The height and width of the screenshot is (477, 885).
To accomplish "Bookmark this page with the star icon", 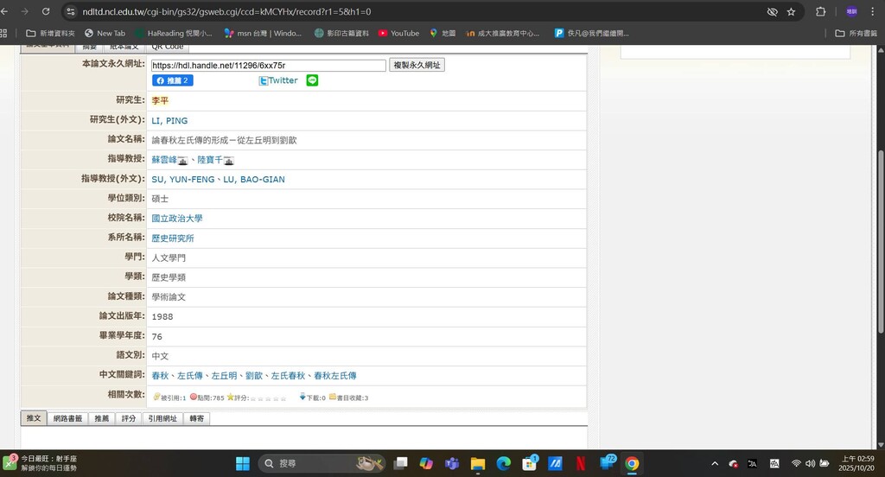I will (791, 12).
